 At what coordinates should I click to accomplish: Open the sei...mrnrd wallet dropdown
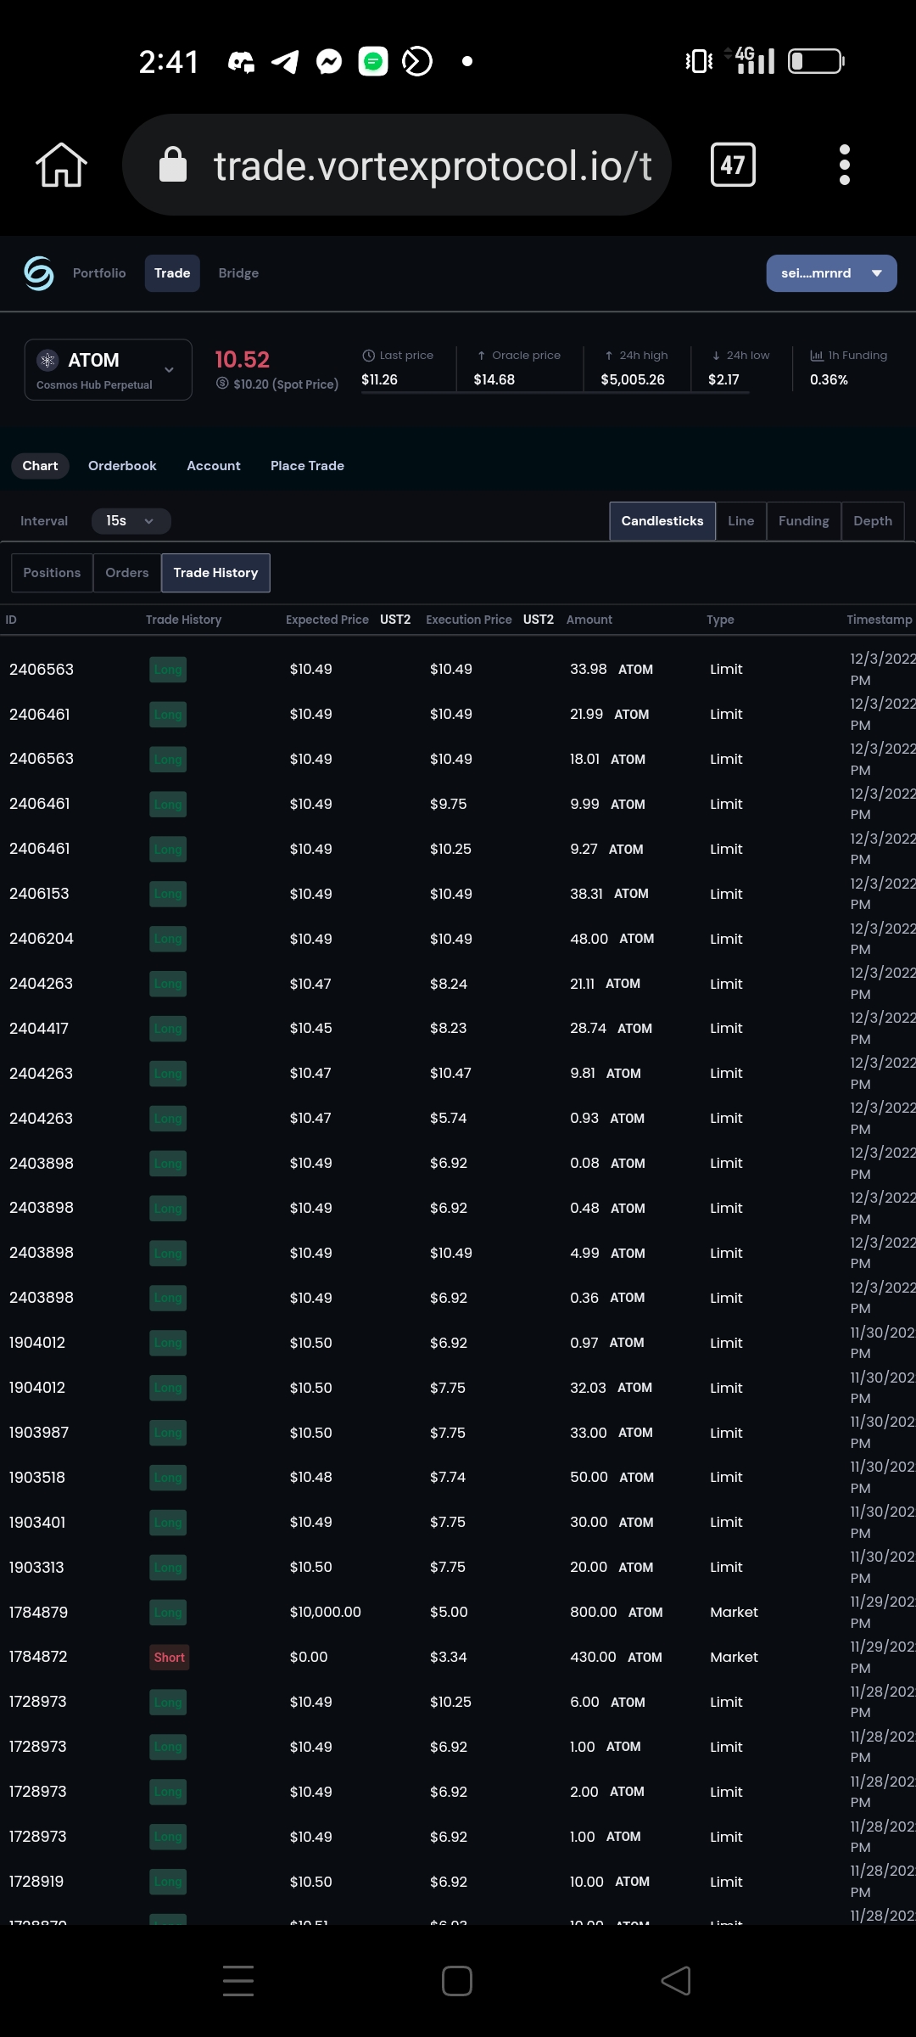coord(831,273)
